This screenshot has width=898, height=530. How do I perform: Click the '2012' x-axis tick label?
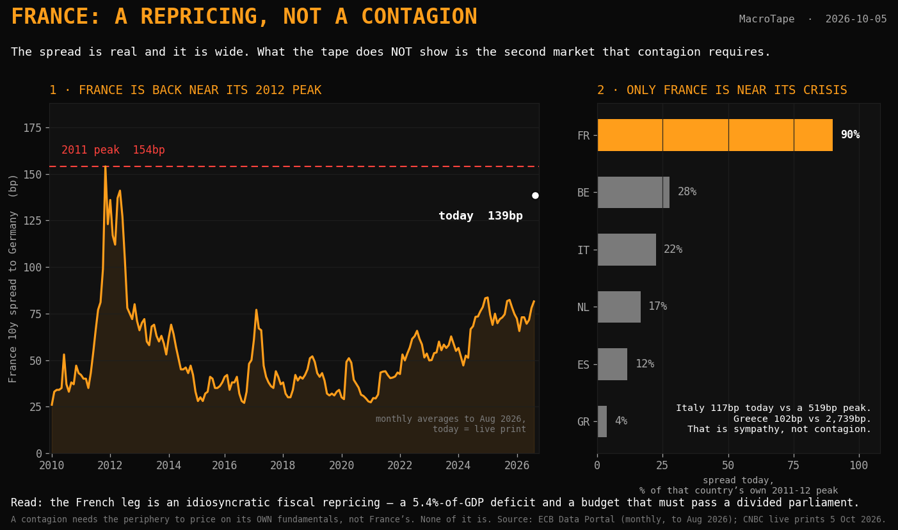click(110, 465)
